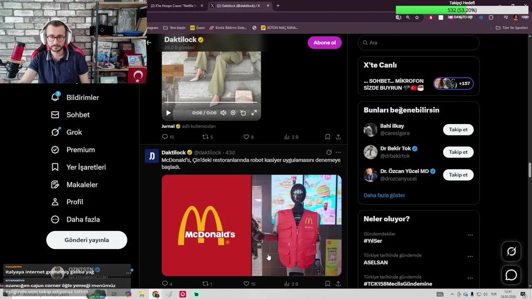
Task: Bookmark this page with star icon
Action: [x=417, y=17]
